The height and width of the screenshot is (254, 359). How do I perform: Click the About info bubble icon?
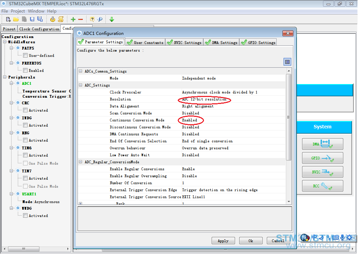click(x=100, y=20)
